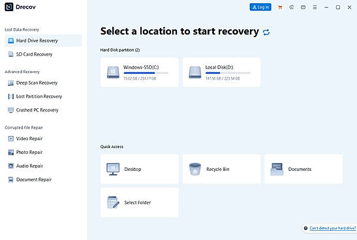Click the update history clock icon
The height and width of the screenshot is (240, 357).
(x=292, y=7)
